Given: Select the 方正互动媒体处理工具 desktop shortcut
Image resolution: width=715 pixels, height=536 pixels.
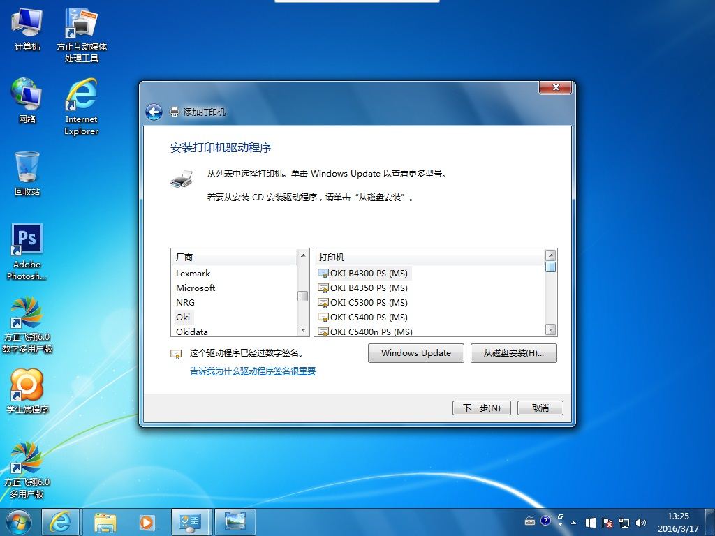Looking at the screenshot, I should click(82, 35).
